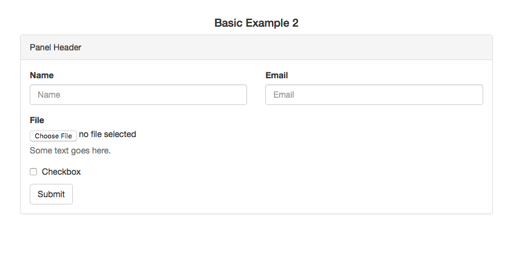
Task: Click the bold "Email" field label
Action: [277, 75]
